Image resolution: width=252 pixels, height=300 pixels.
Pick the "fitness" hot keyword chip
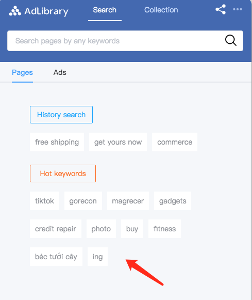click(164, 229)
